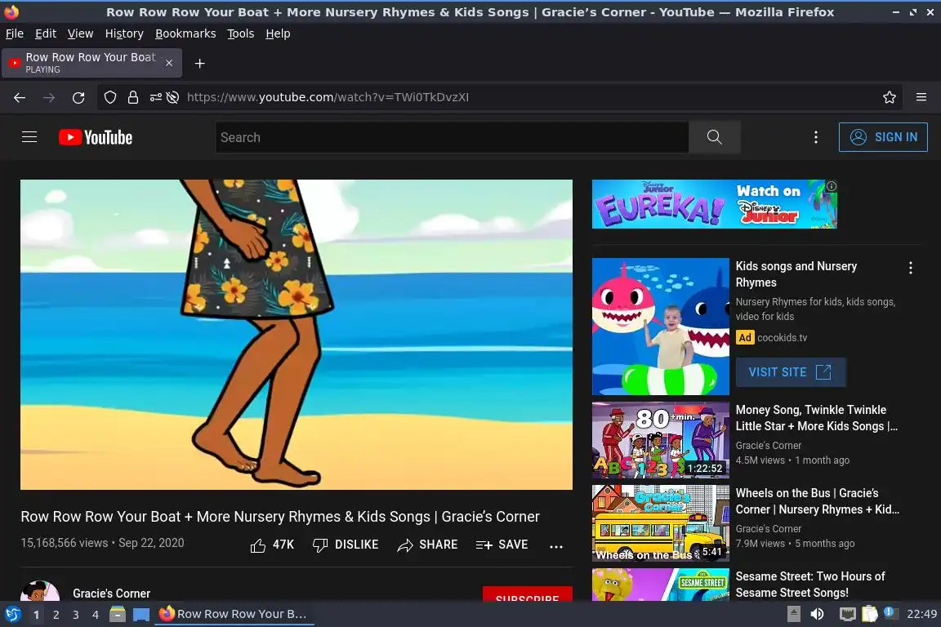The image size is (941, 627).
Task: View site security padlock info
Action: point(133,97)
